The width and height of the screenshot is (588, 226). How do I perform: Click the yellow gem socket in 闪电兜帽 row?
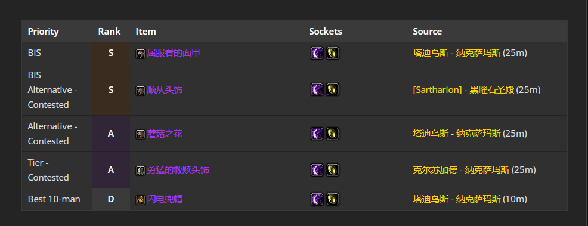click(x=333, y=199)
